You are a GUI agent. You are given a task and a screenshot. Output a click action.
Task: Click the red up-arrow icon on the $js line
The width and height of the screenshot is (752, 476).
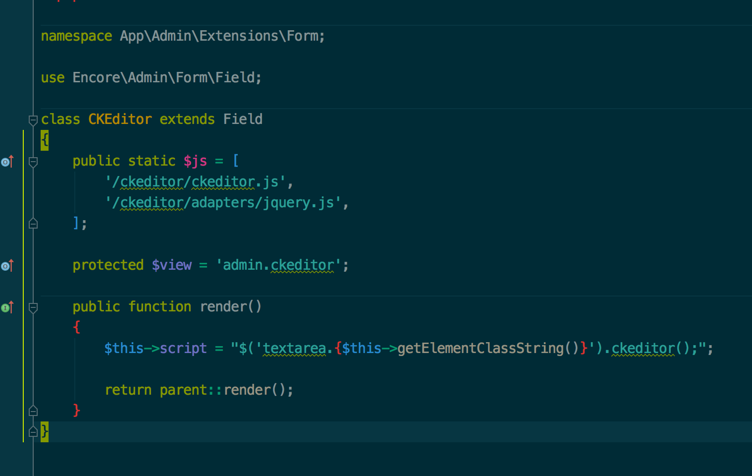pos(11,161)
